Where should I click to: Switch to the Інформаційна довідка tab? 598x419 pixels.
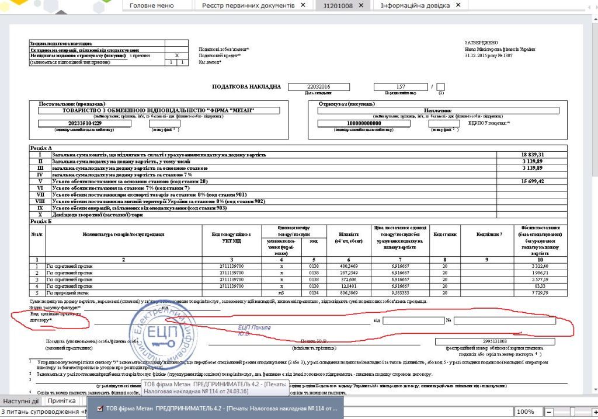pyautogui.click(x=415, y=5)
